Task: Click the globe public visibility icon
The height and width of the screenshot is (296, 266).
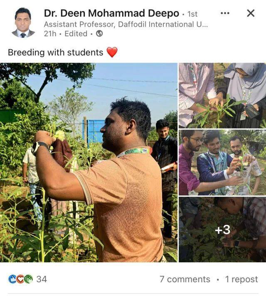Action: [x=99, y=34]
